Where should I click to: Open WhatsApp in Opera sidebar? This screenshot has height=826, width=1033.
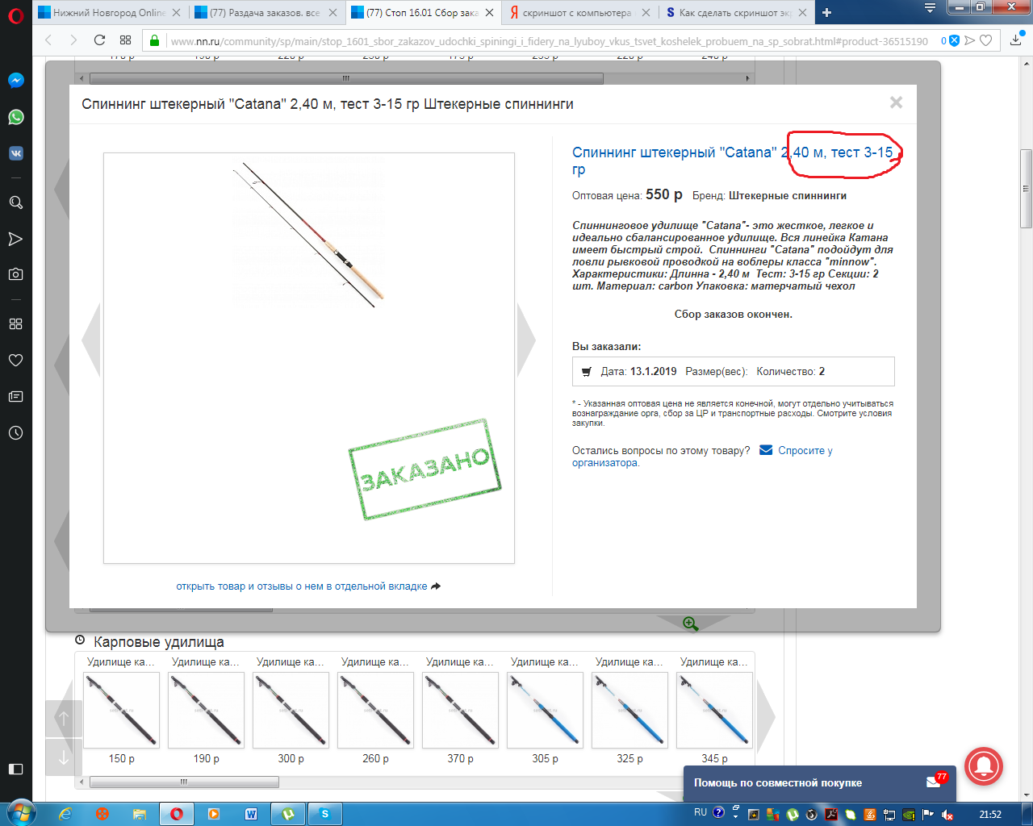click(15, 117)
